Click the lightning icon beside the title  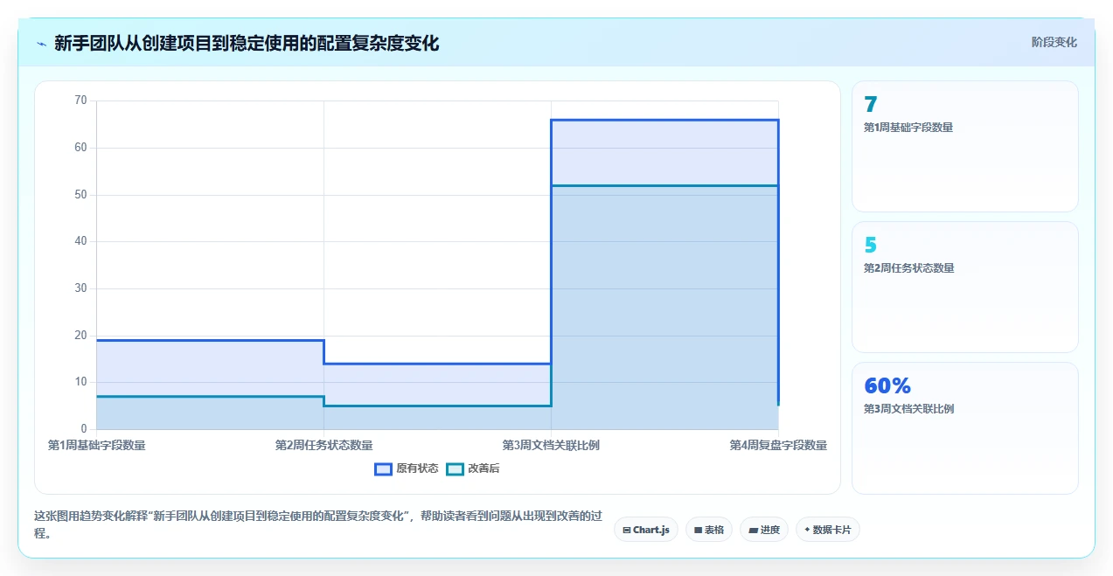pos(41,44)
